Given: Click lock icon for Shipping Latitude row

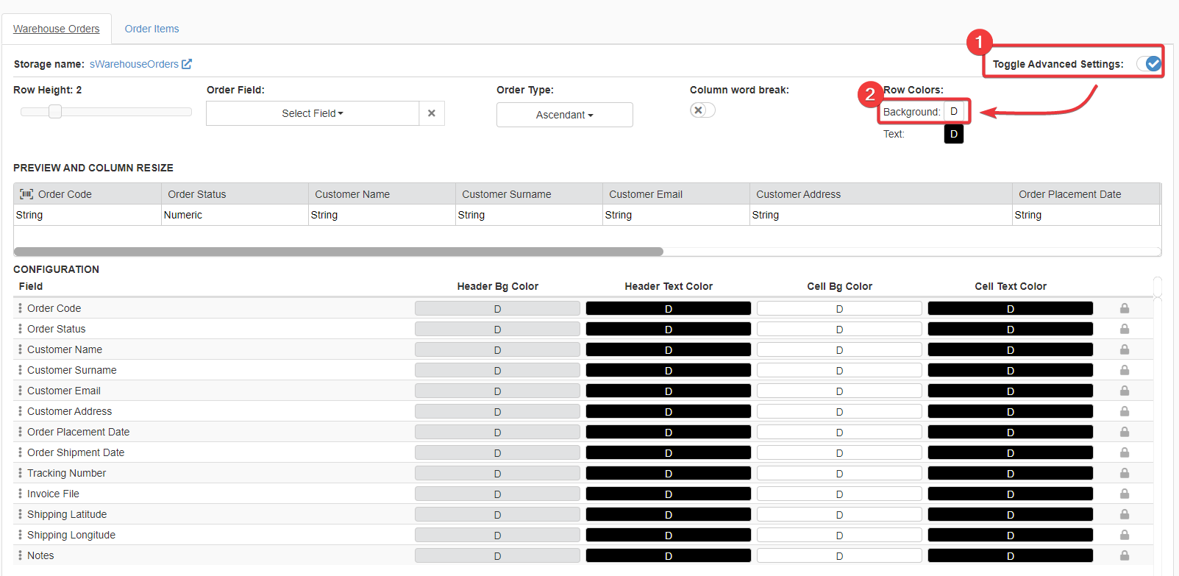Looking at the screenshot, I should pyautogui.click(x=1125, y=514).
